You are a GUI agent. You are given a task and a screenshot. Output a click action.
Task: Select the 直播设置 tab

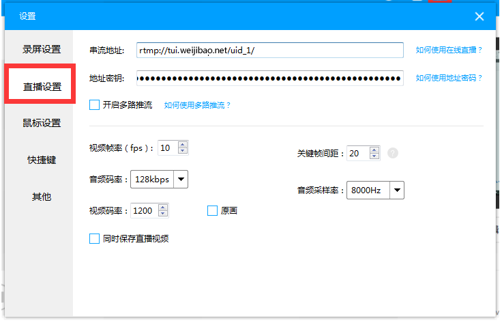pos(42,87)
